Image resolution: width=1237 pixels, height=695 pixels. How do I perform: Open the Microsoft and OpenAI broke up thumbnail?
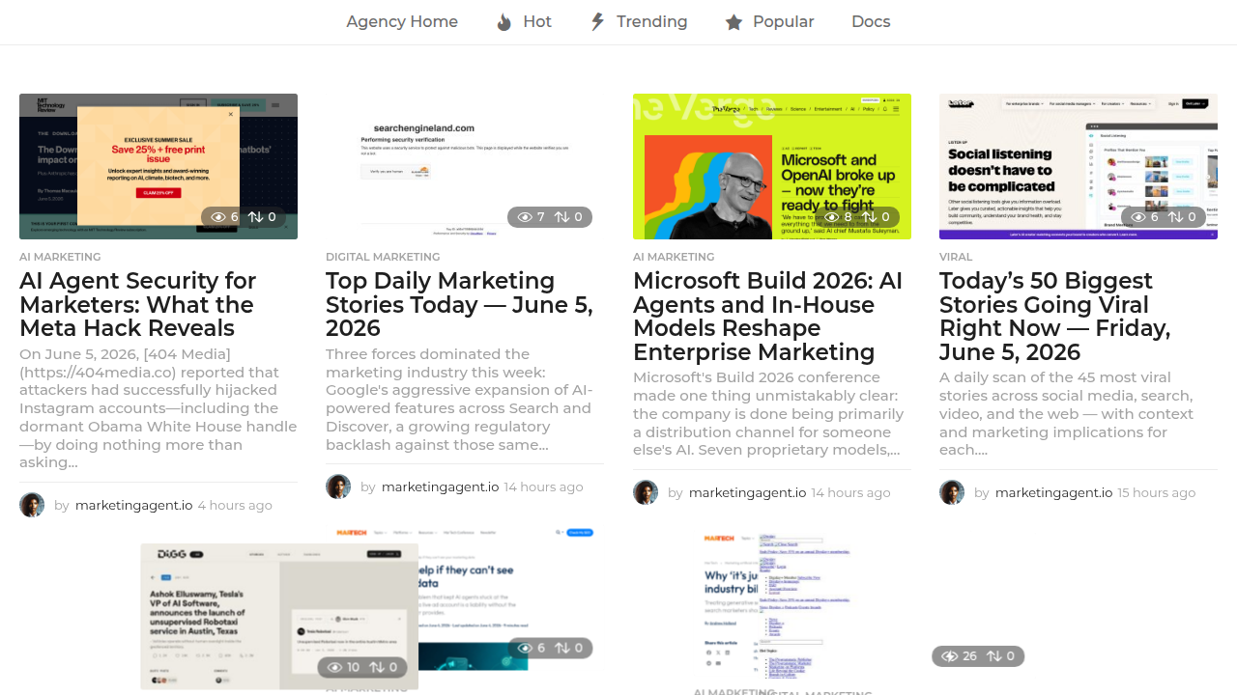coord(772,166)
